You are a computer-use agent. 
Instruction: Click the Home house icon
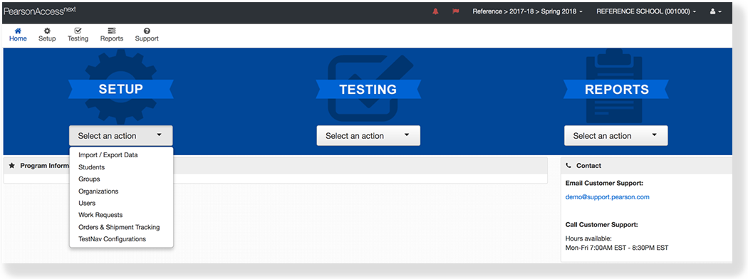coord(18,31)
